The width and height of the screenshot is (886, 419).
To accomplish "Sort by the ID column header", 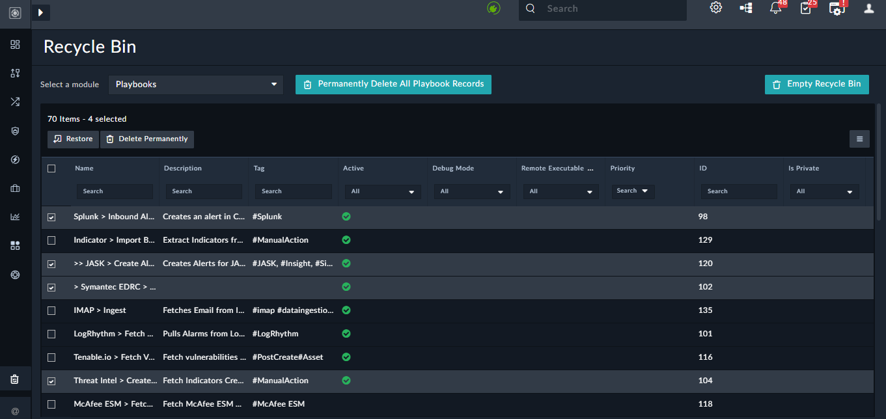I will (703, 169).
